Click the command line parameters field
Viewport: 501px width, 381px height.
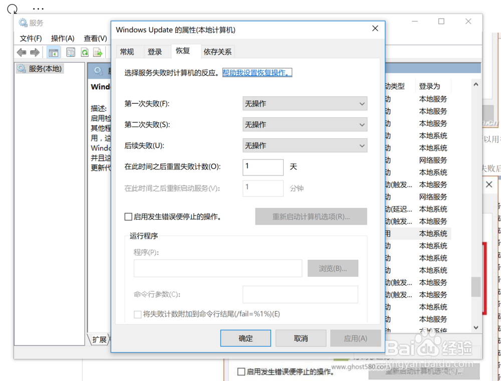[300, 294]
